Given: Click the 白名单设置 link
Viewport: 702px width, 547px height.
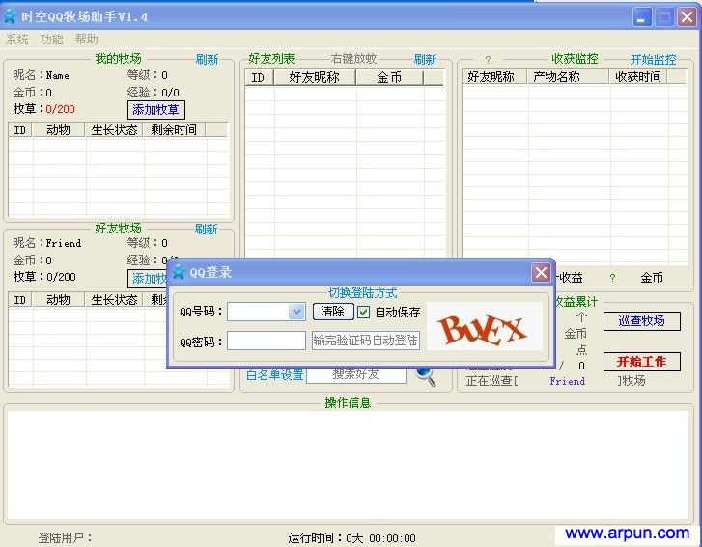Looking at the screenshot, I should pos(275,375).
